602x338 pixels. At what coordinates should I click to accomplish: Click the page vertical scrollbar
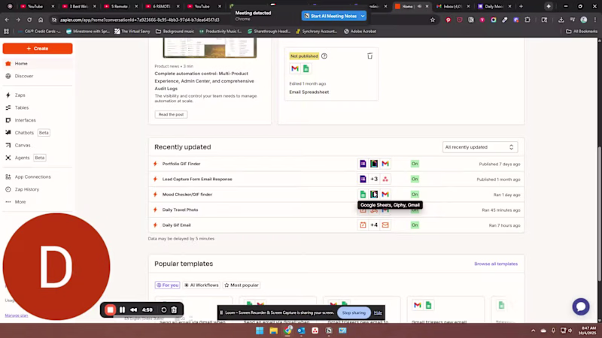(x=599, y=214)
